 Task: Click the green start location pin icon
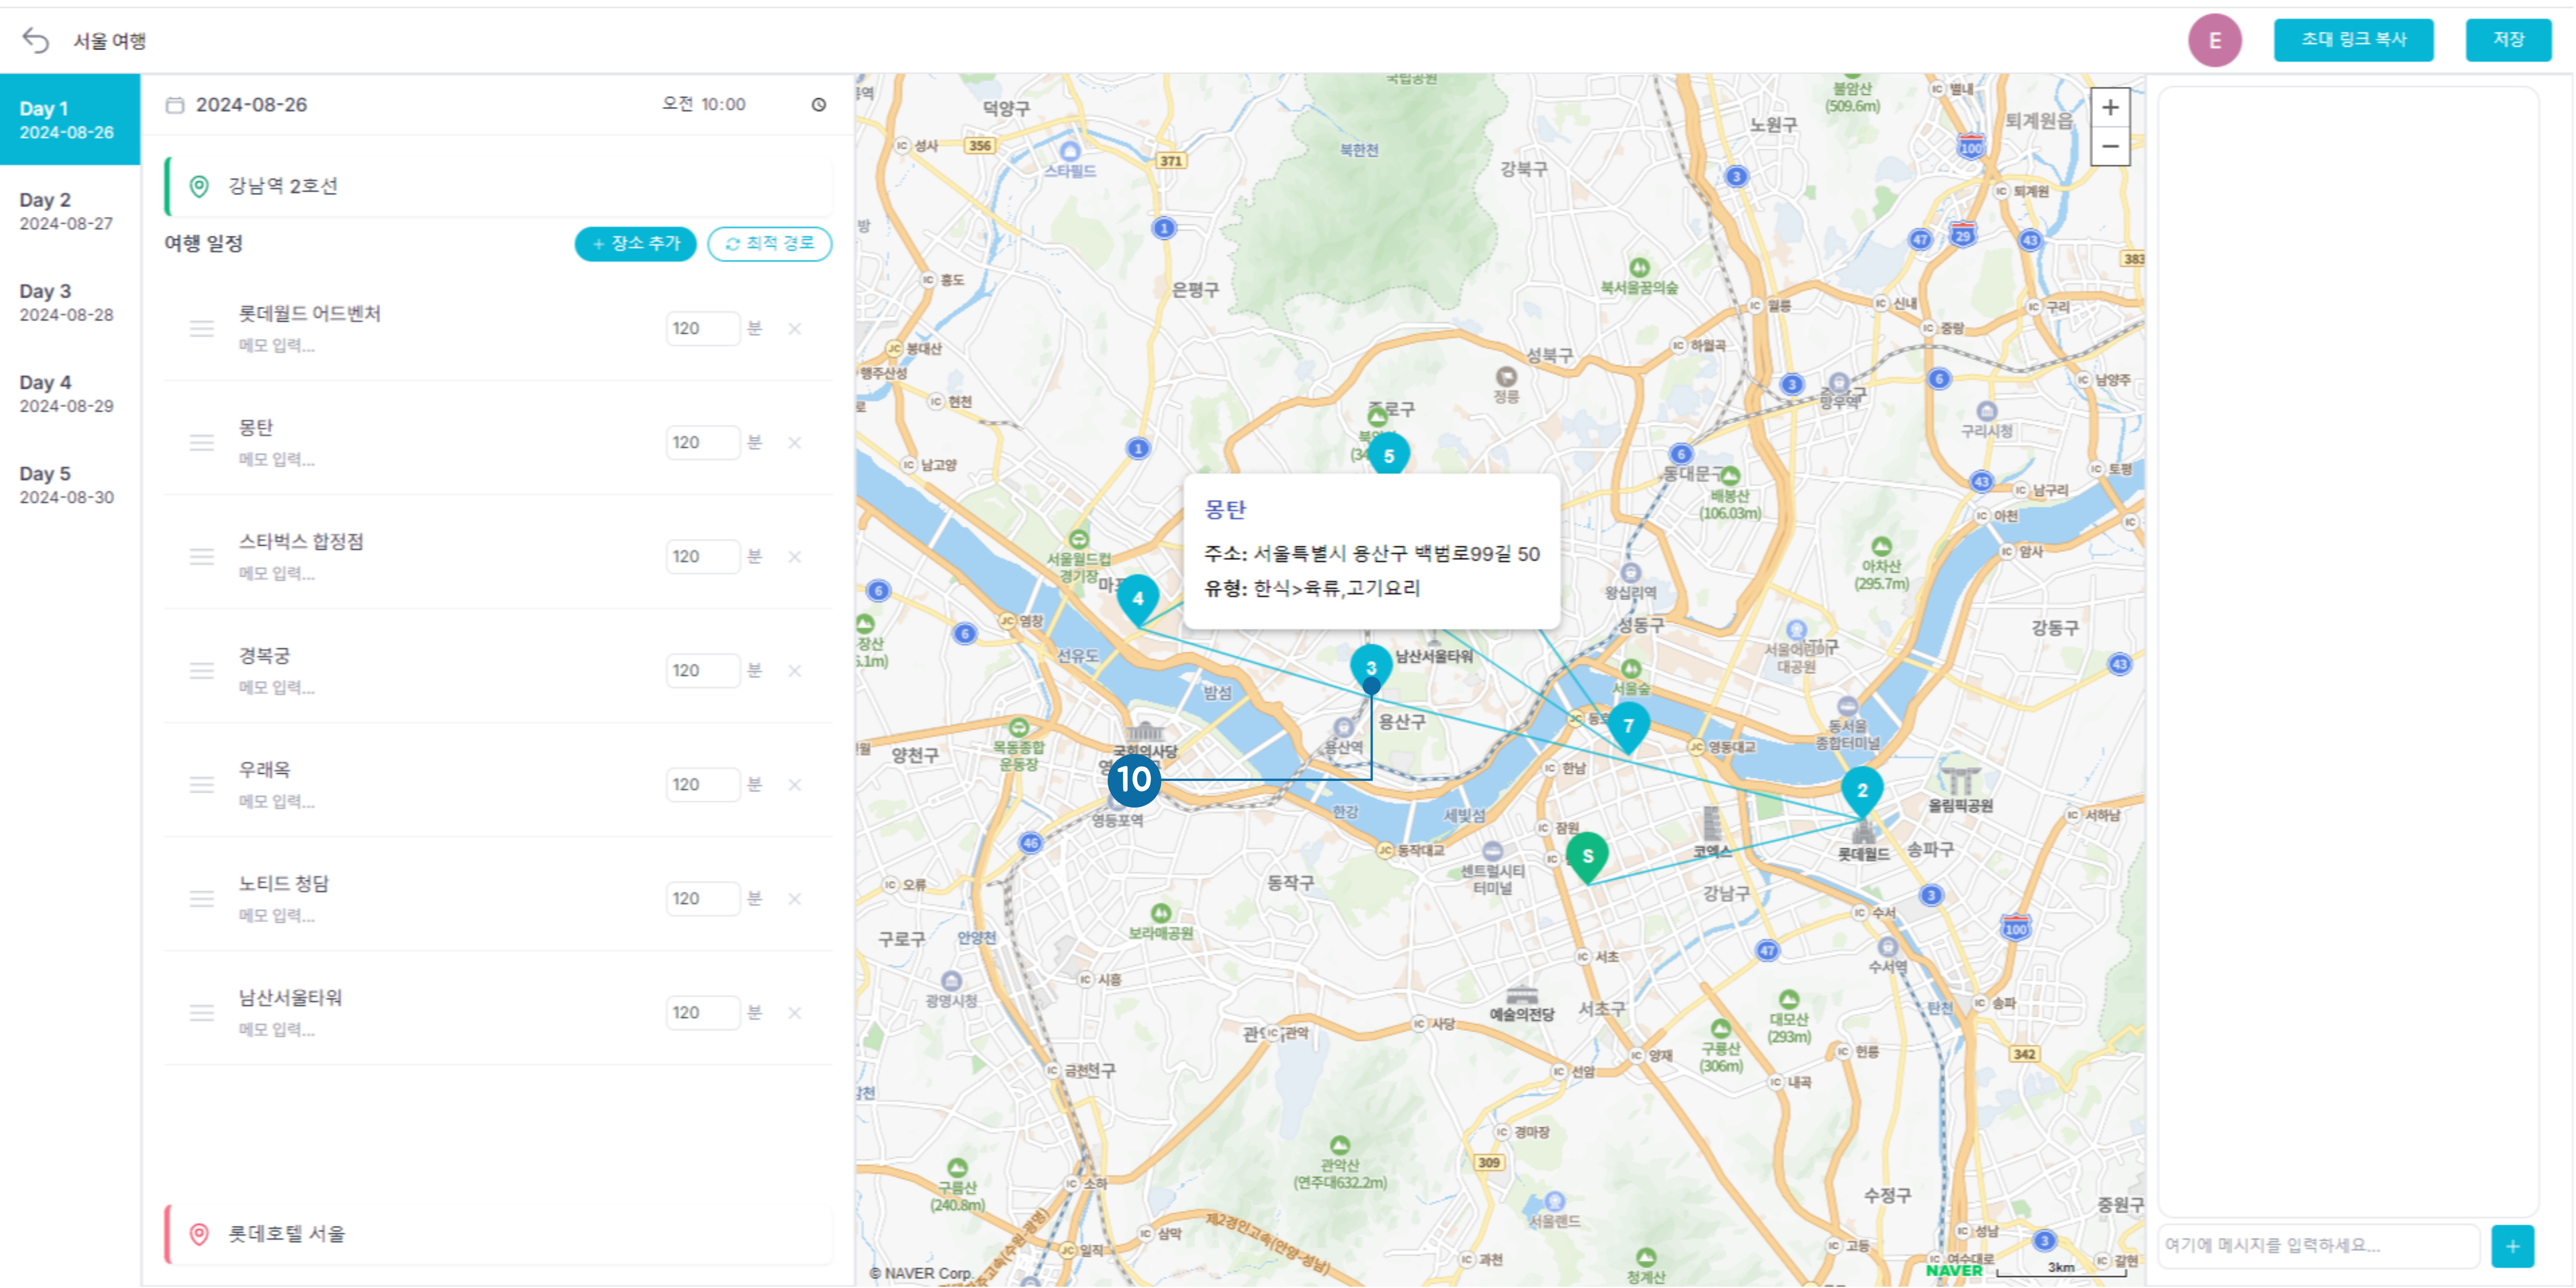(199, 186)
